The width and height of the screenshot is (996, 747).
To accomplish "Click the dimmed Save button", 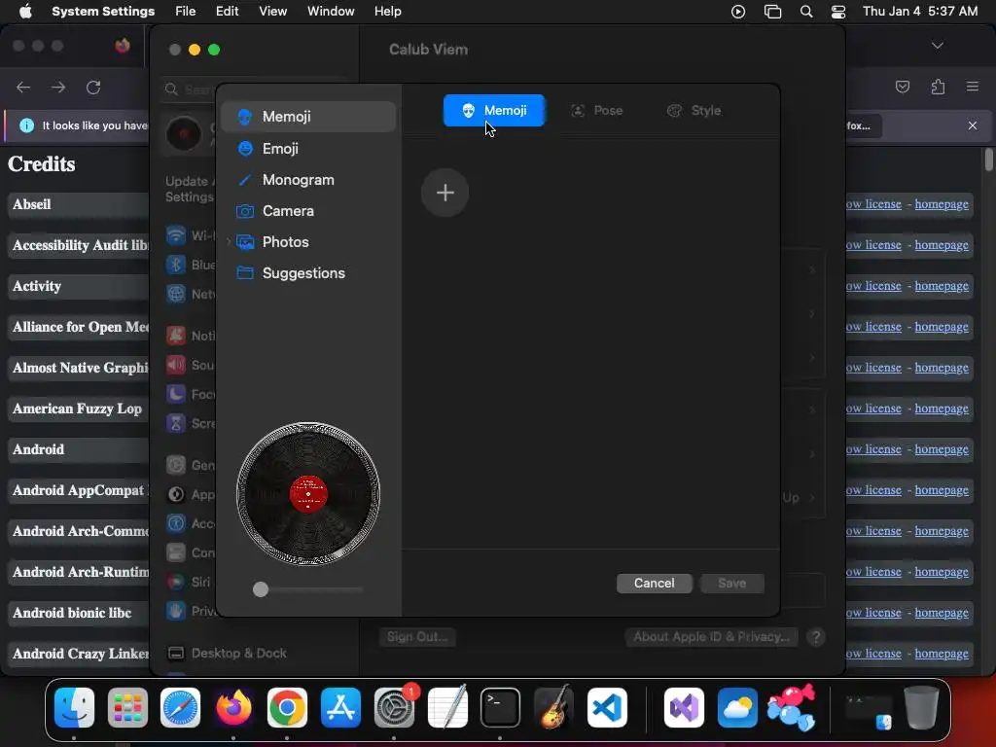I will pos(731,584).
